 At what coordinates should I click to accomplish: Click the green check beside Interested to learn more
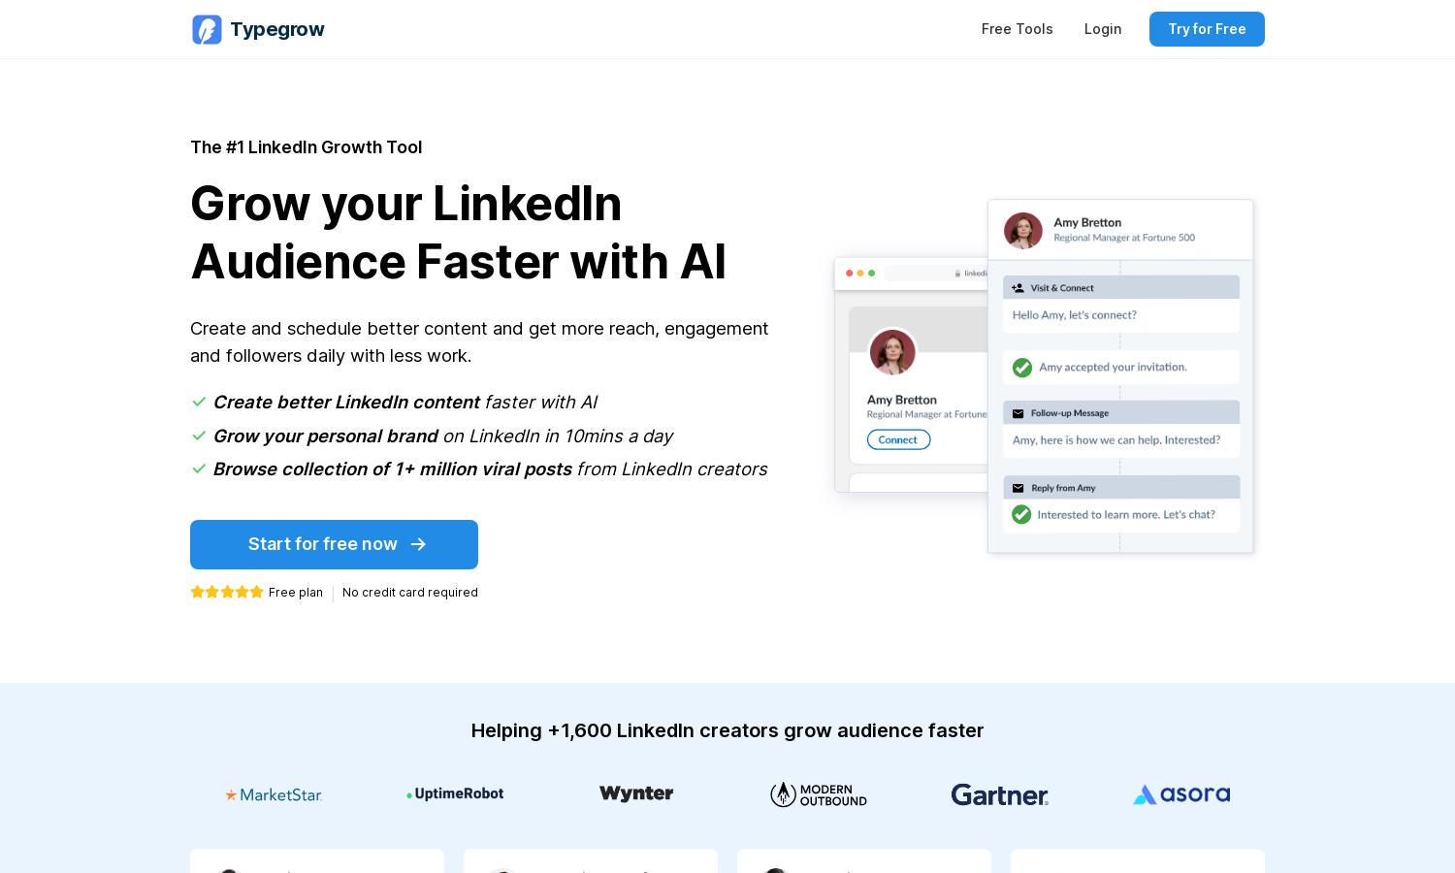click(1021, 515)
